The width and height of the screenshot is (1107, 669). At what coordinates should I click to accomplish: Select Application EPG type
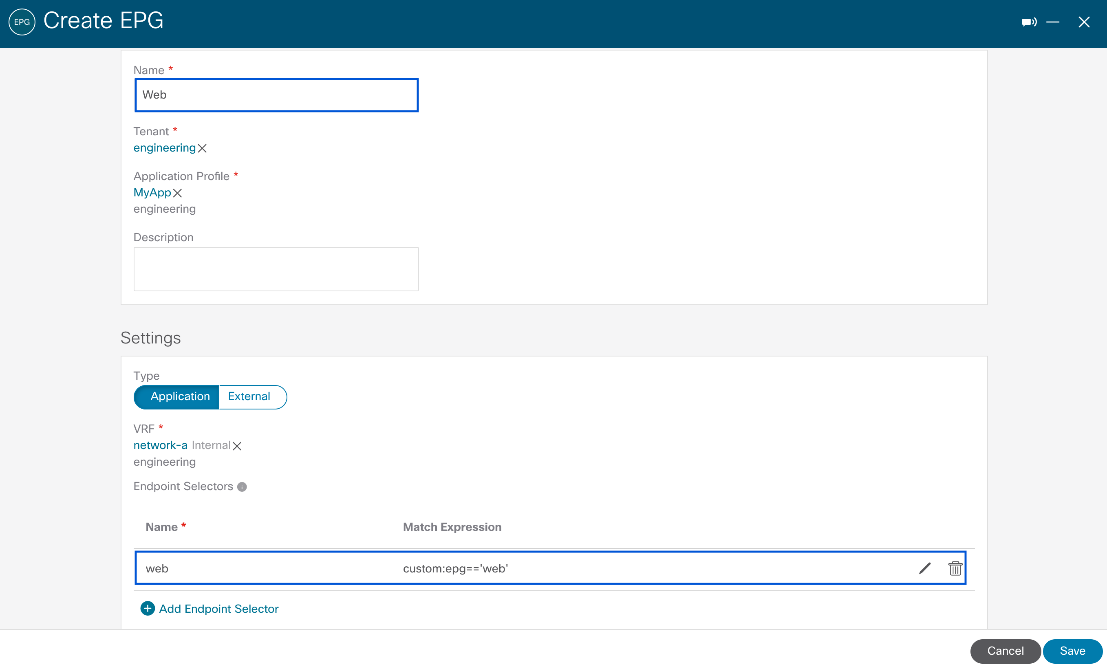[180, 396]
